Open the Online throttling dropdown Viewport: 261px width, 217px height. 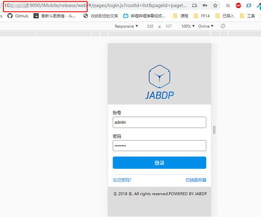(x=206, y=26)
